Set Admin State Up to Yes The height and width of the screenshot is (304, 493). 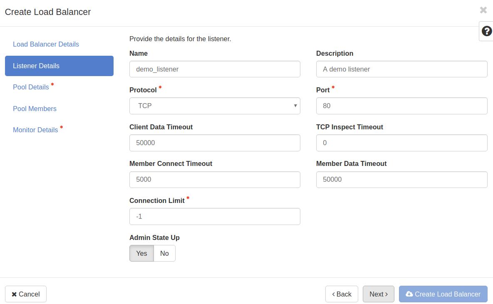click(141, 253)
